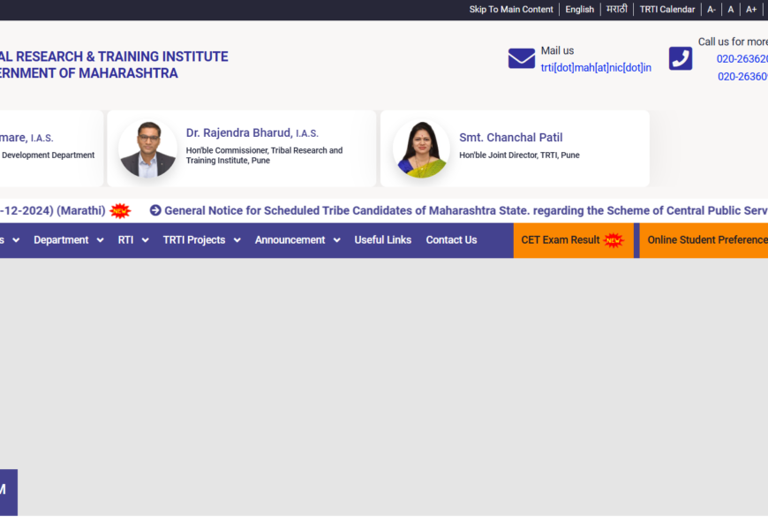Click the phone call icon
Image resolution: width=768 pixels, height=530 pixels.
coord(681,58)
